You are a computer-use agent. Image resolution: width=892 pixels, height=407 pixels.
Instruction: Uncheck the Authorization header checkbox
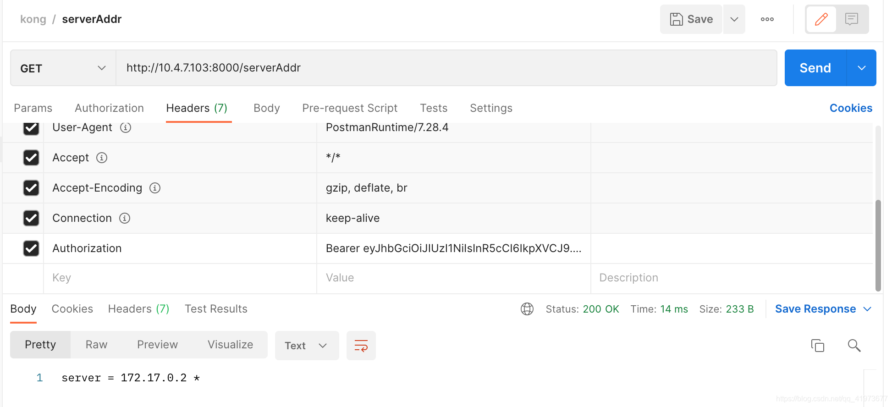pyautogui.click(x=31, y=248)
